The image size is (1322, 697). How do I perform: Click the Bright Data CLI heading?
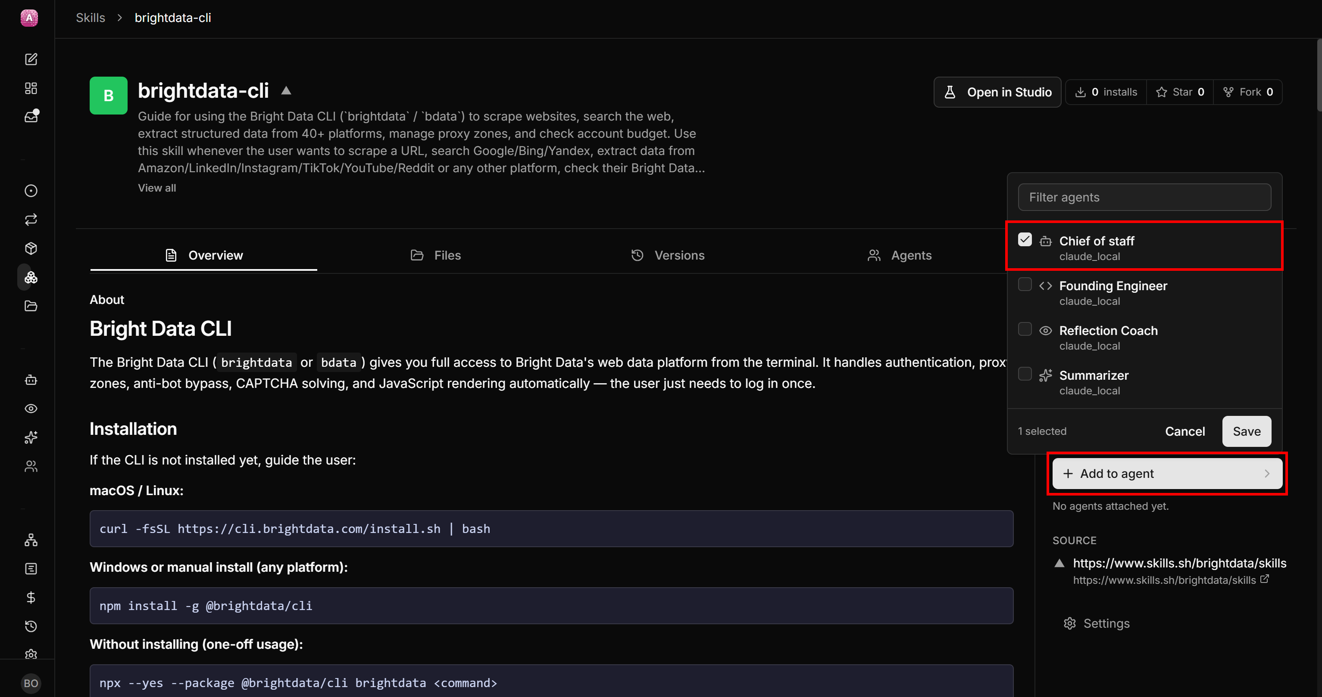161,328
